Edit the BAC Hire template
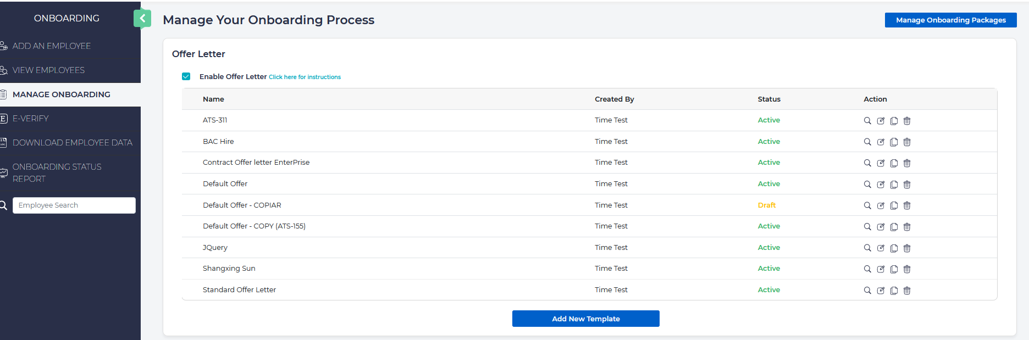 click(881, 142)
